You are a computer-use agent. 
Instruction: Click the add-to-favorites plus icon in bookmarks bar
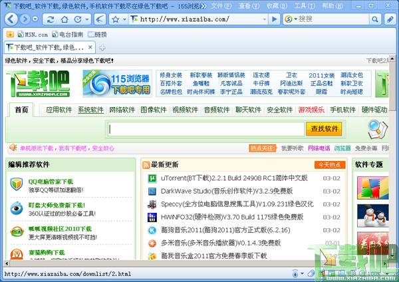(10, 35)
